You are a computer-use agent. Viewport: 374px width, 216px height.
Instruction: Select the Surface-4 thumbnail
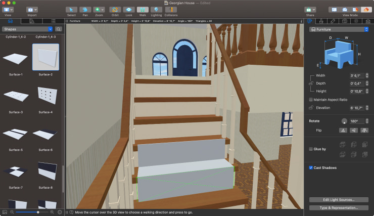click(x=47, y=96)
